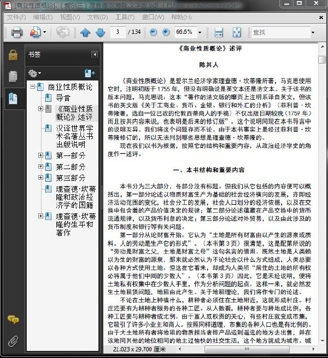Click the fit width scrolling icon
This screenshot has height=358, width=328.
tap(219, 32)
